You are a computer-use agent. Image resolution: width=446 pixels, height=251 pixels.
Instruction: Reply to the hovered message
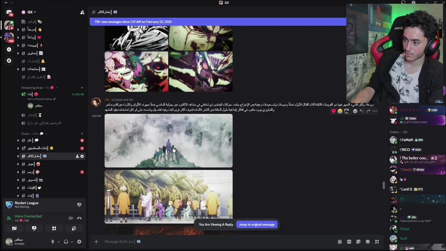pos(362,111)
